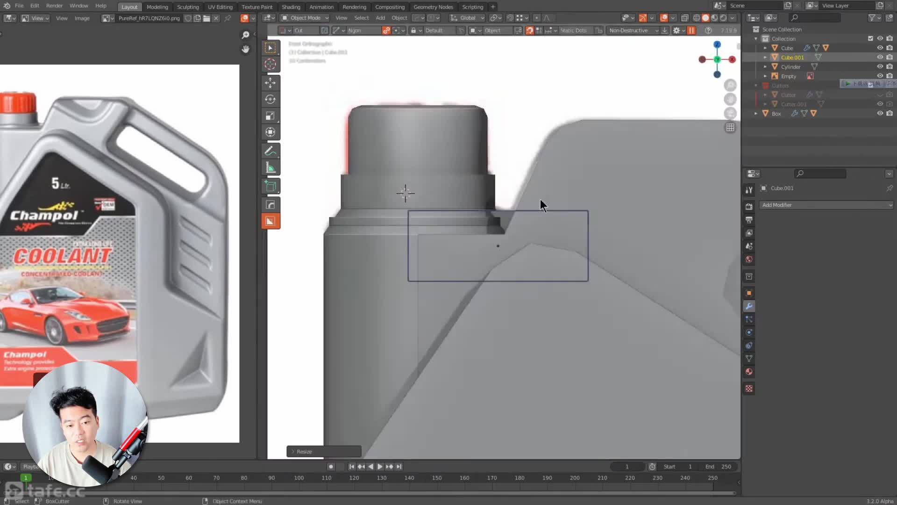Open the Modifier Properties wrench tab
Viewport: 897px width, 505px height.
pyautogui.click(x=749, y=306)
